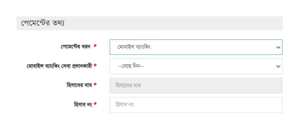The width and height of the screenshot is (295, 129).
Task: Click red asterisk next to হিসাবের নাম
Action: [x=95, y=85]
